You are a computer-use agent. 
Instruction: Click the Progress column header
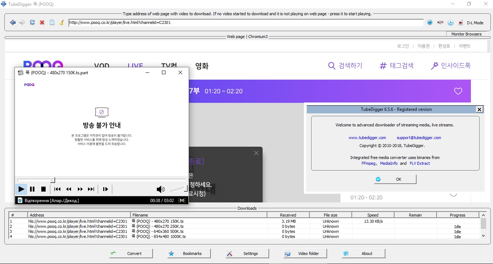point(458,215)
